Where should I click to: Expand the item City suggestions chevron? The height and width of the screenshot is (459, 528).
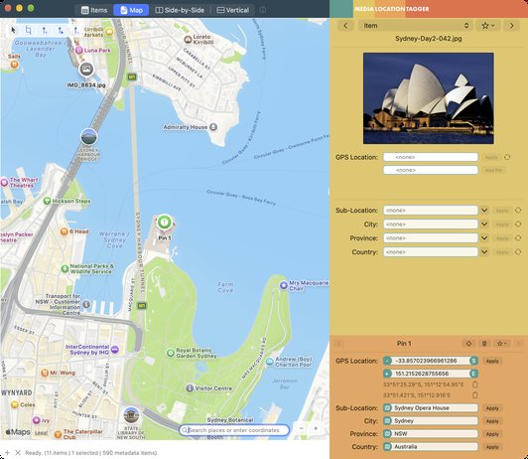pyautogui.click(x=484, y=225)
